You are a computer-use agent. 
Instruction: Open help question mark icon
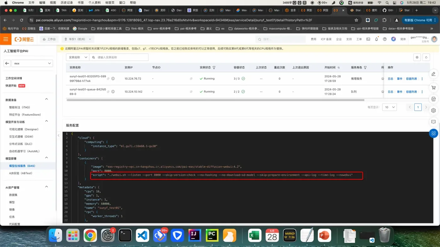(x=385, y=39)
